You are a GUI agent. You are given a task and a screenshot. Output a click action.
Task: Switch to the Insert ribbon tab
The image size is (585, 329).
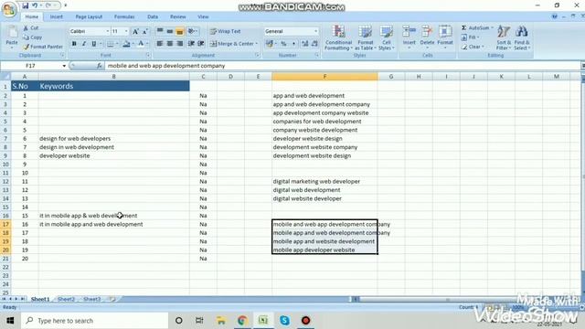[x=57, y=16]
